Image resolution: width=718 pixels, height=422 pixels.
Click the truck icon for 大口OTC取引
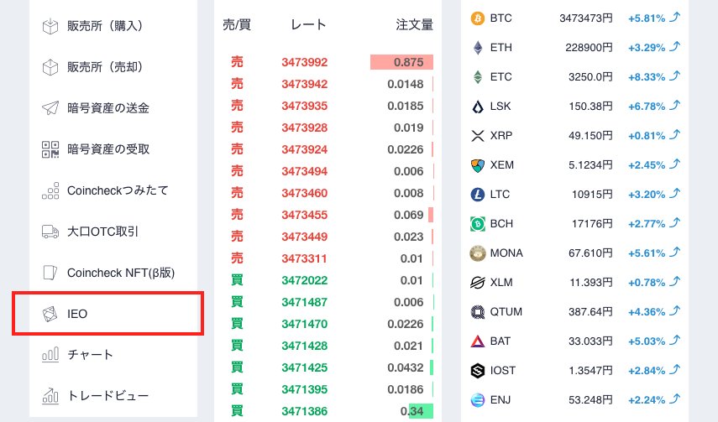tap(50, 232)
